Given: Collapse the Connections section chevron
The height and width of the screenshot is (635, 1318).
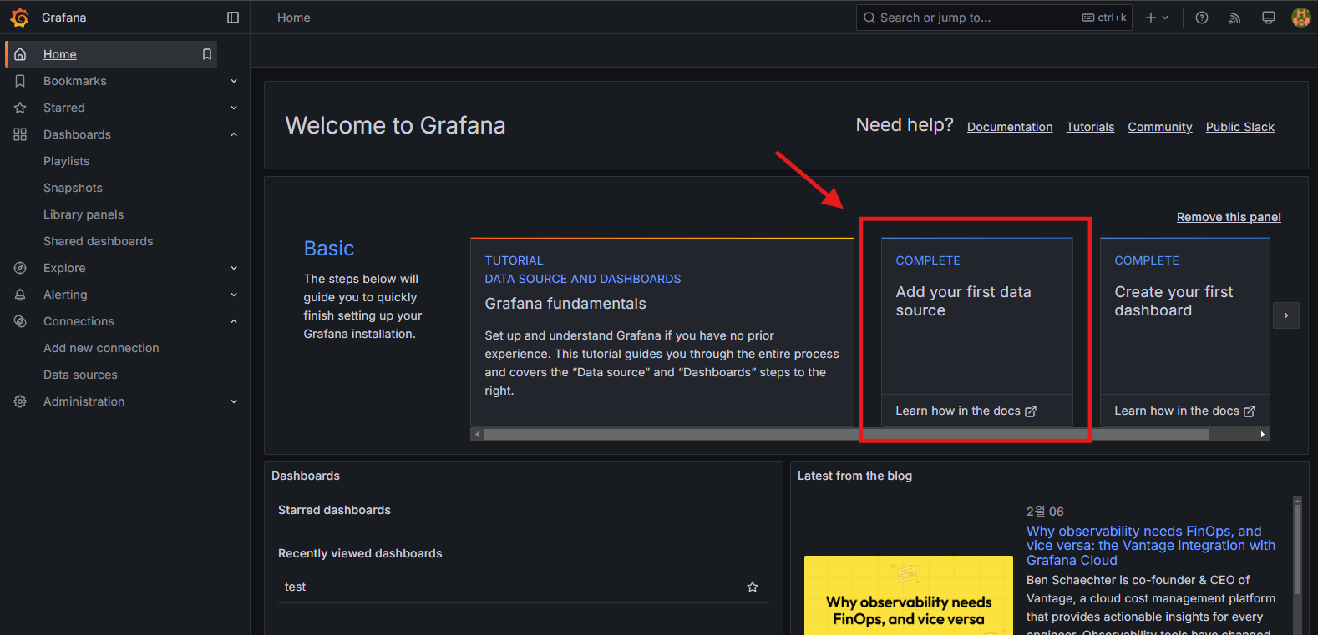Looking at the screenshot, I should click(x=234, y=321).
